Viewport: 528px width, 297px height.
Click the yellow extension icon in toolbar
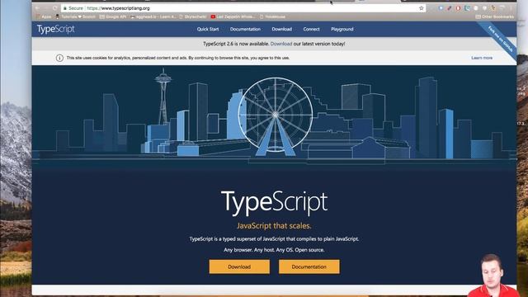click(493, 8)
